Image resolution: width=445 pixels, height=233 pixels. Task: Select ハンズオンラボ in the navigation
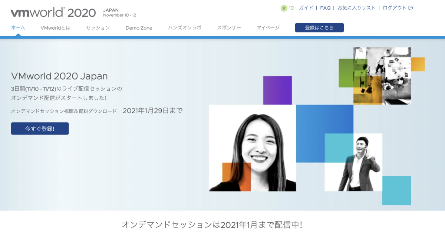point(185,28)
